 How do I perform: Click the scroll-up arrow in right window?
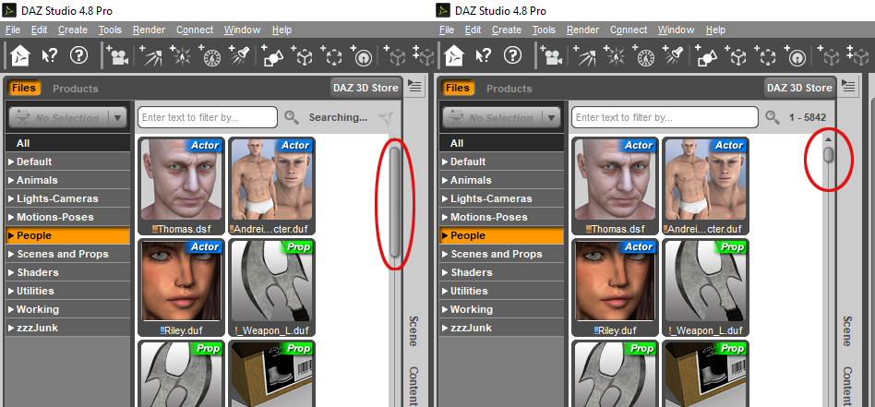pos(829,139)
